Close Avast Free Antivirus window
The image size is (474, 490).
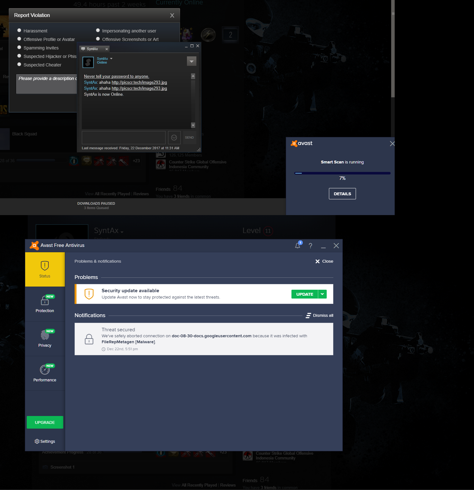pos(336,246)
